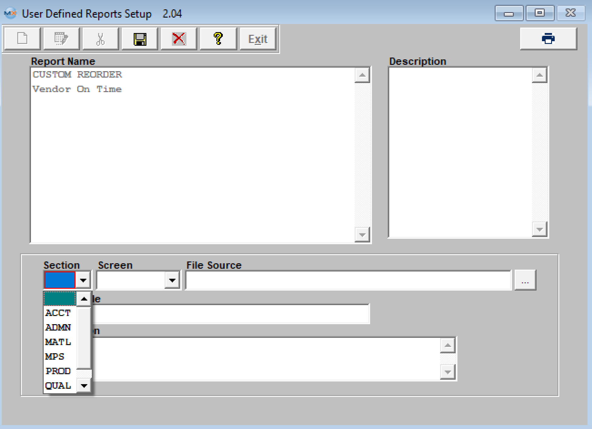Click the printer icon button
The width and height of the screenshot is (592, 429).
(548, 39)
